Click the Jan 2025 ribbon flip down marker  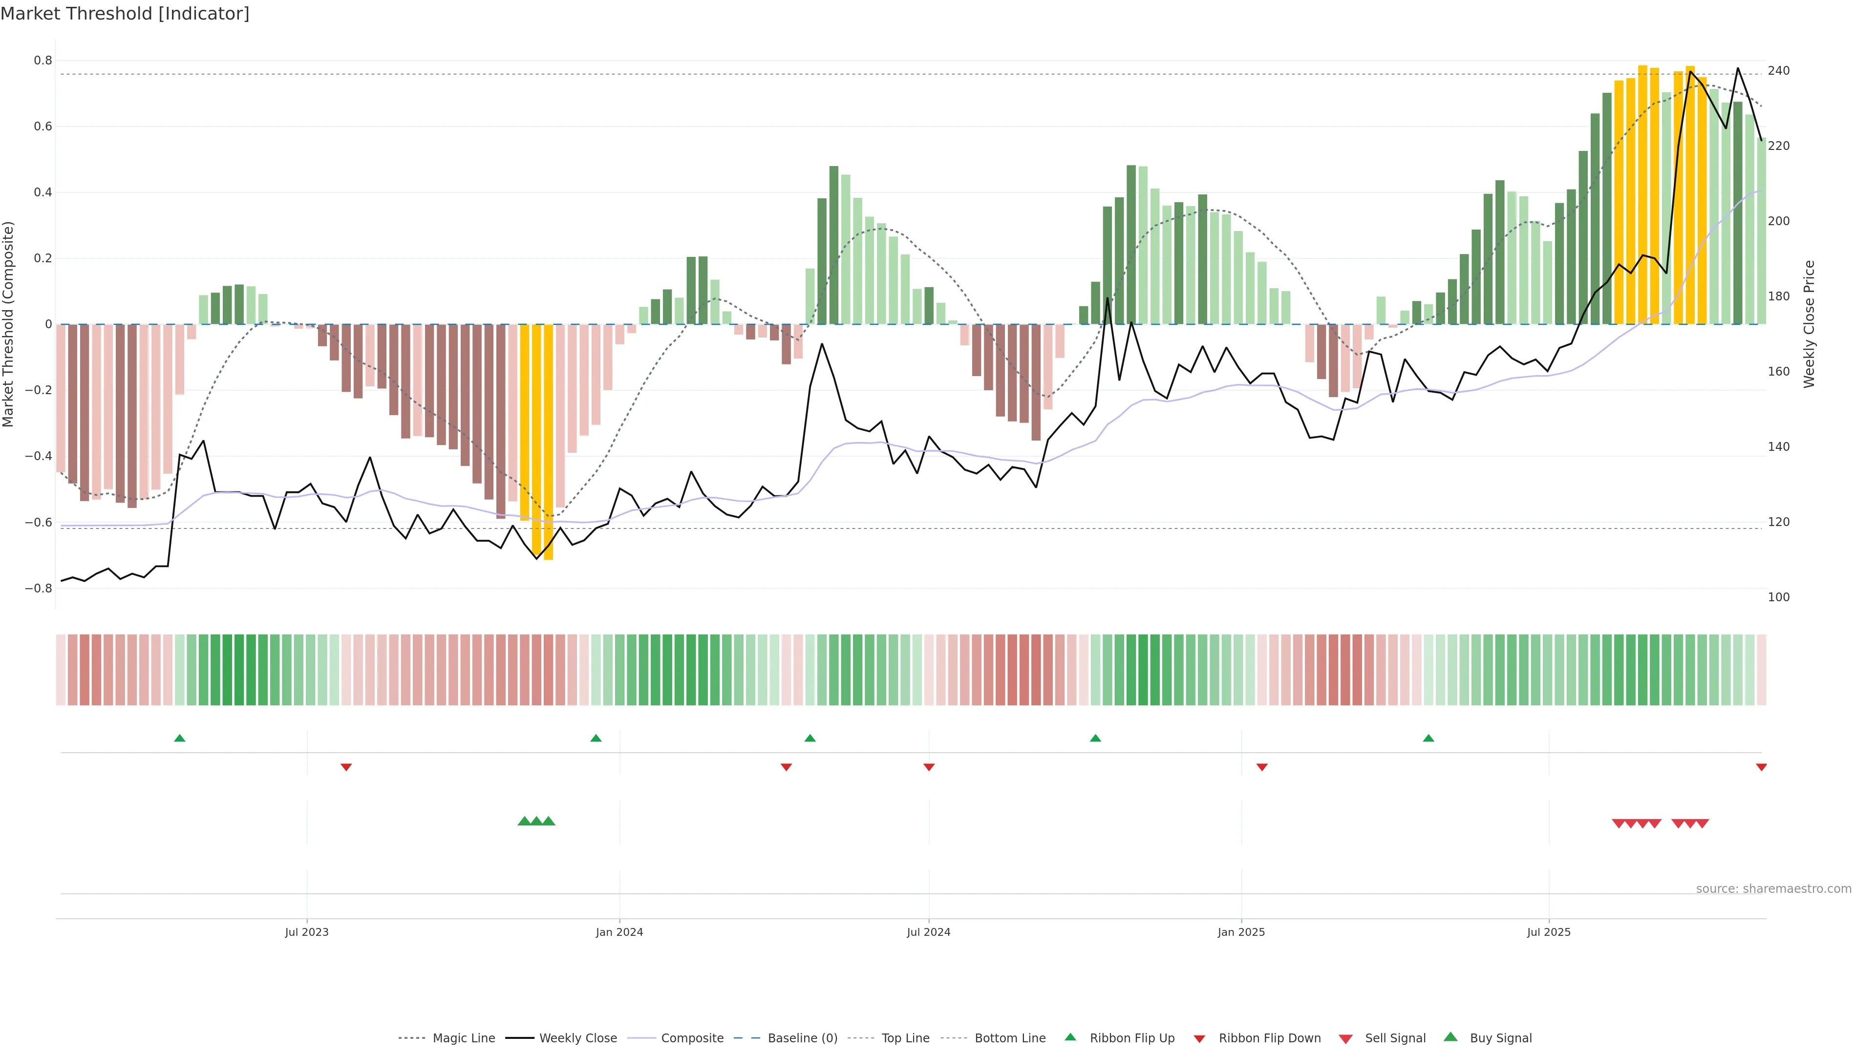[x=1262, y=767]
